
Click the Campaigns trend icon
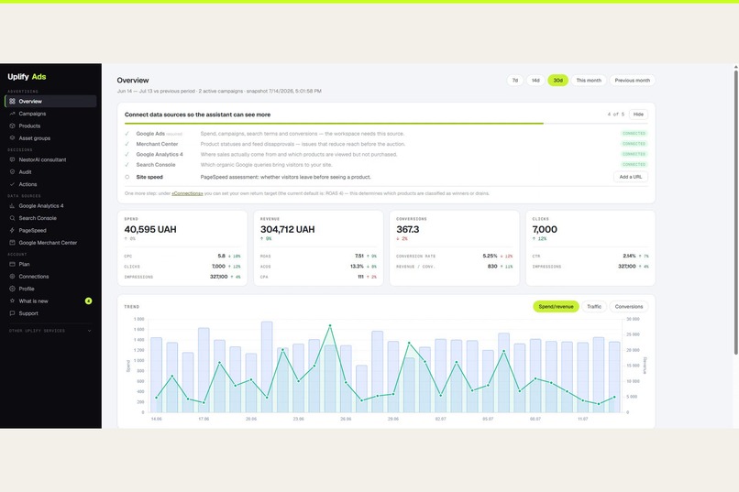[x=12, y=114]
